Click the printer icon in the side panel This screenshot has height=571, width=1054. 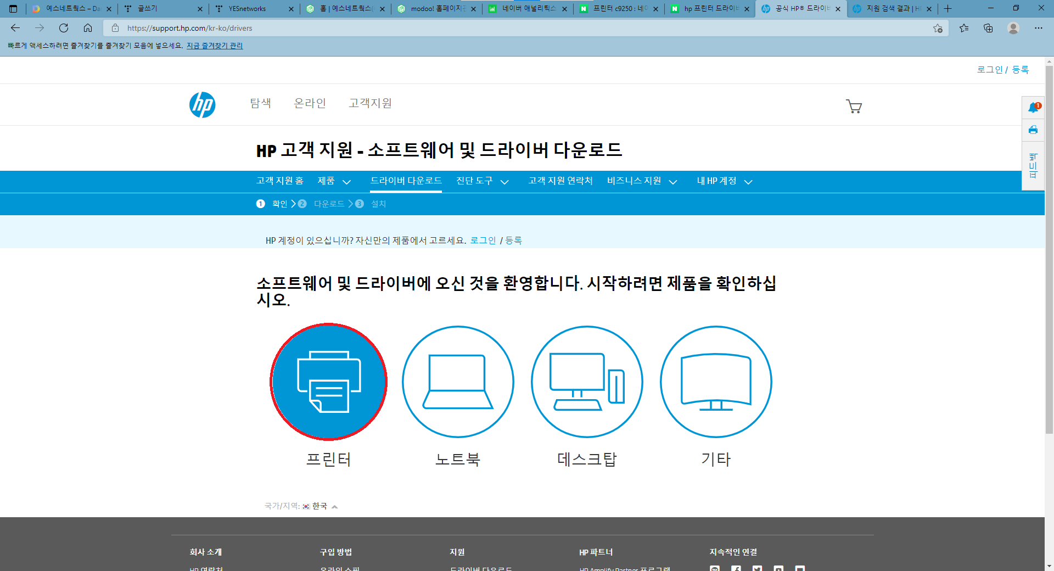coord(1033,130)
